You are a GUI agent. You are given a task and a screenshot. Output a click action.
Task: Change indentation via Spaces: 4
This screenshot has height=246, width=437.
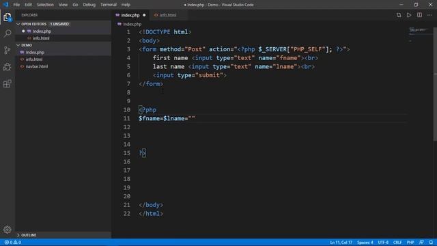click(x=365, y=242)
